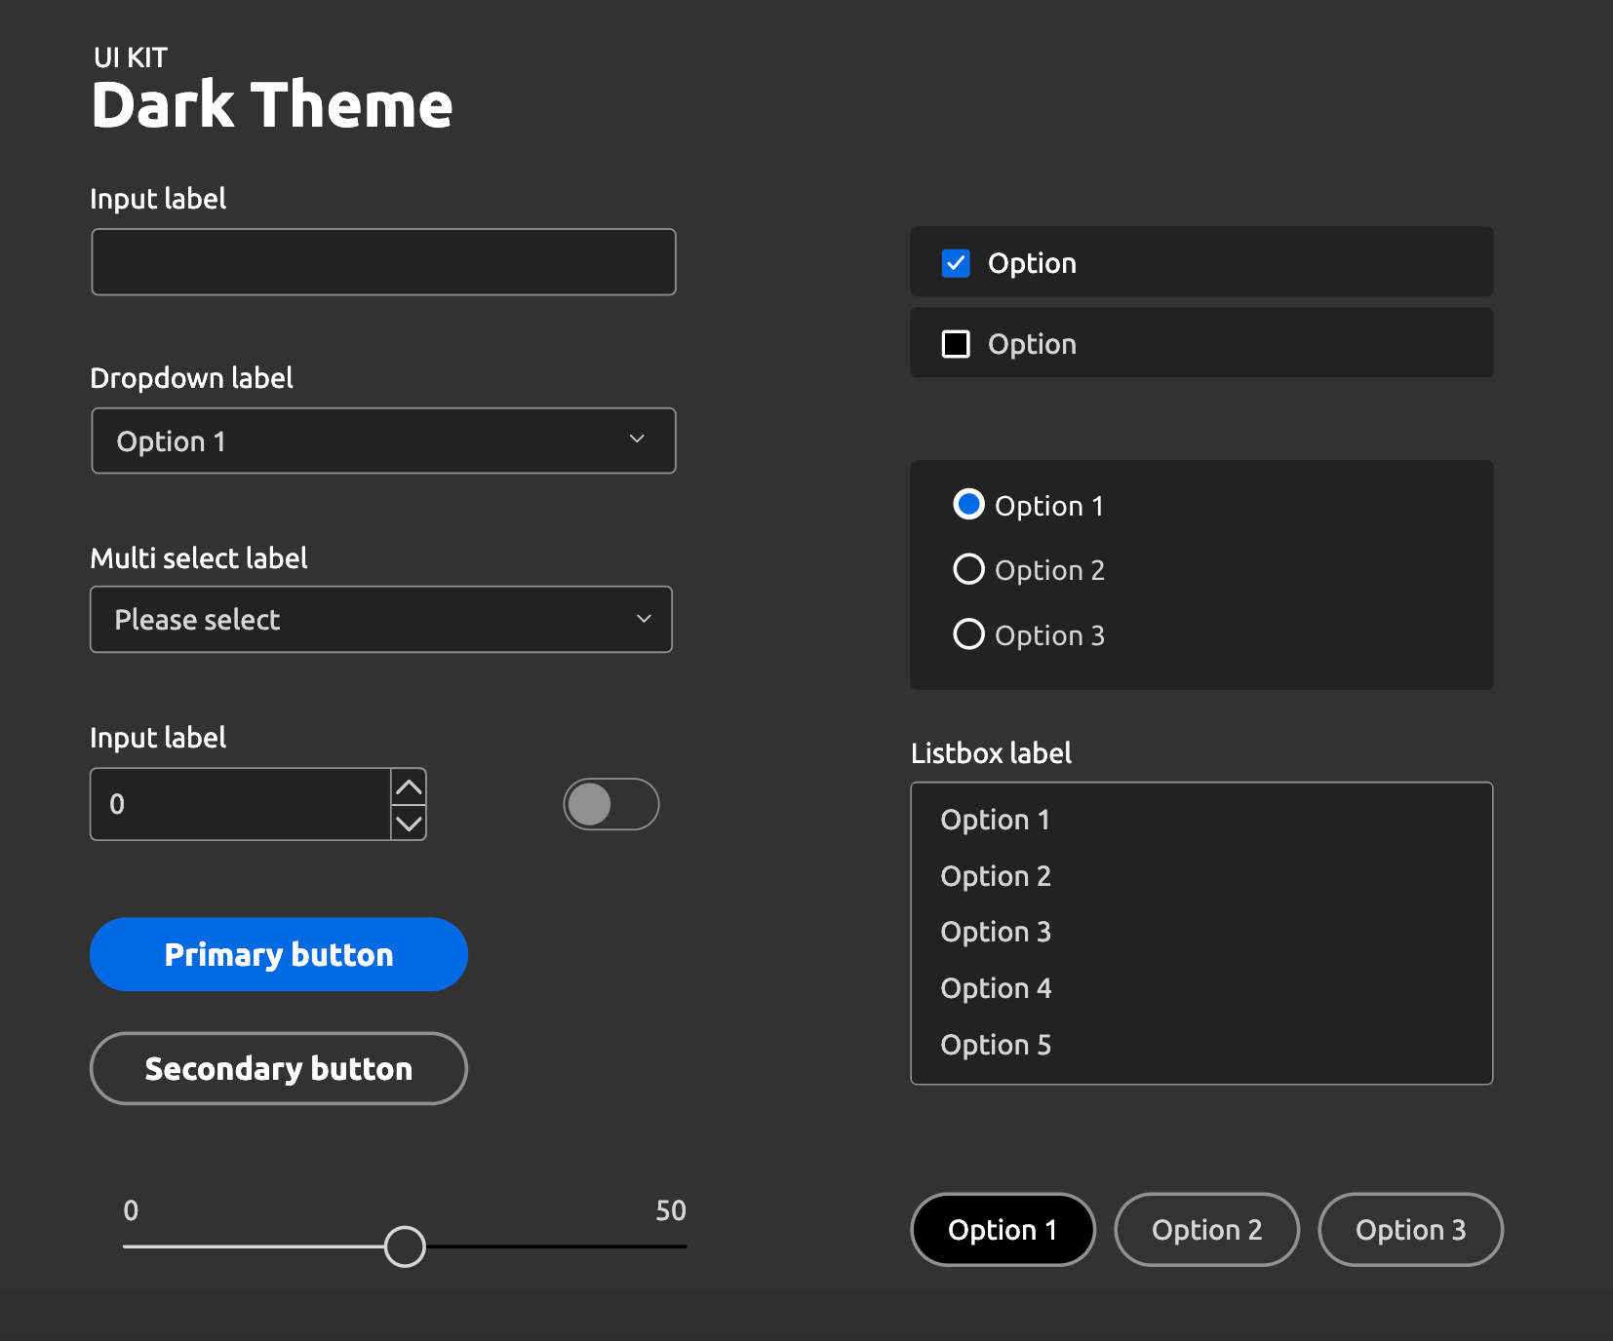
Task: Click the selected Option 1 radio button
Action: pos(968,505)
